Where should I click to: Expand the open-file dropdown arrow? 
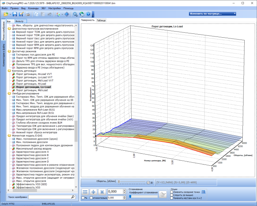pyautogui.click(x=10, y=14)
